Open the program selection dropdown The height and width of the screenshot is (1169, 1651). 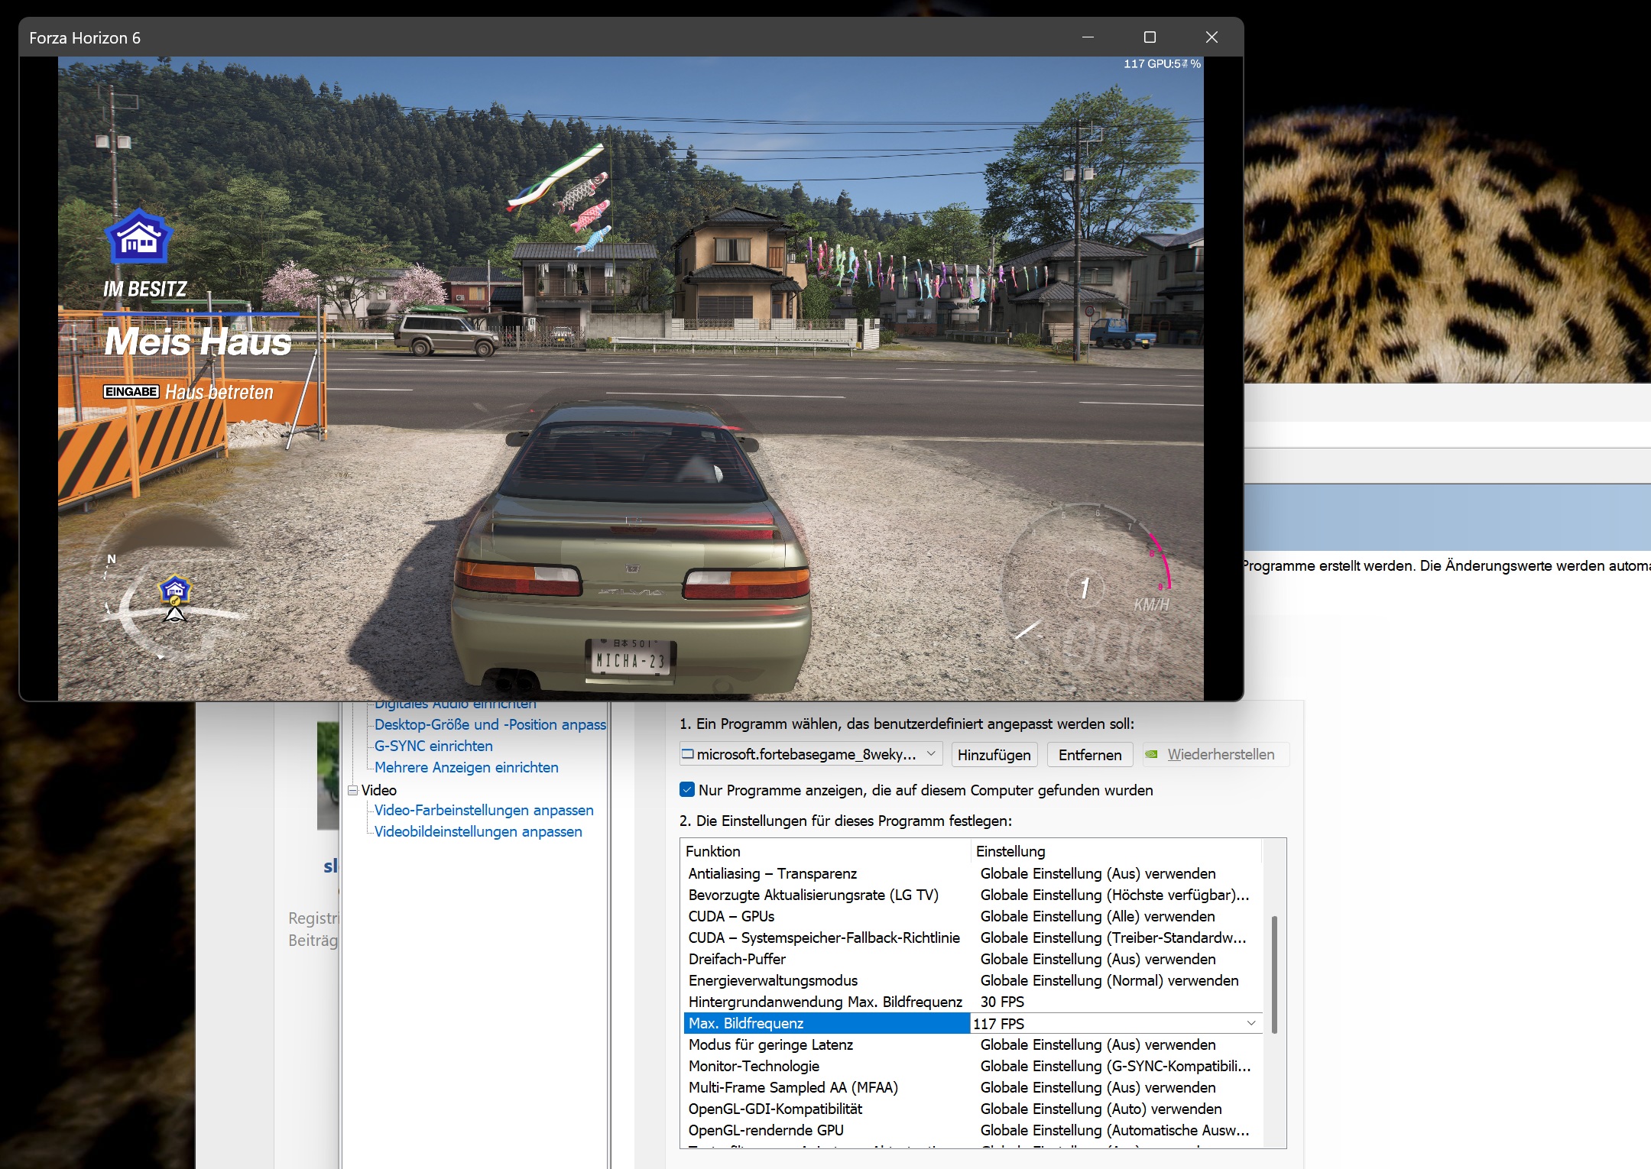810,755
